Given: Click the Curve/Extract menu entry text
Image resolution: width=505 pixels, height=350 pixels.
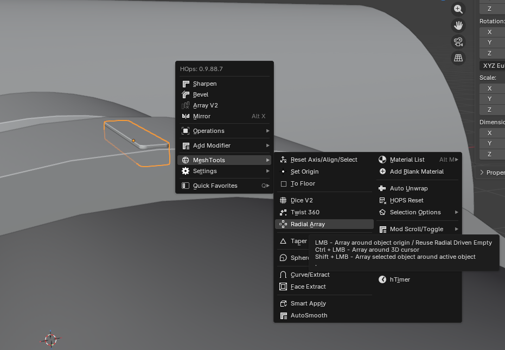Looking at the screenshot, I should [310, 275].
